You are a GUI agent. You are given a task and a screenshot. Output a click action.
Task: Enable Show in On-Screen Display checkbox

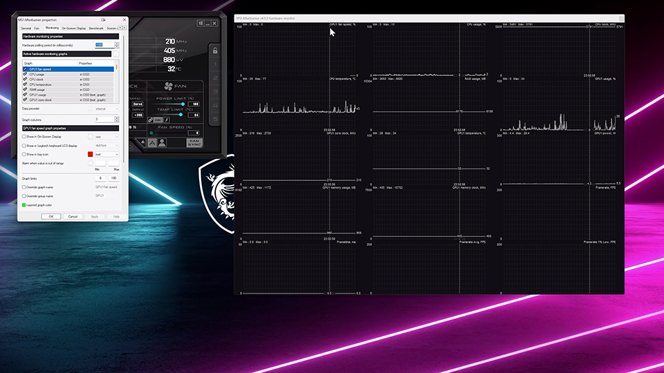24,137
